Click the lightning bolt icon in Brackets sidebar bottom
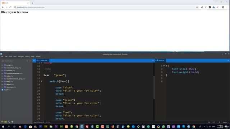Image resolution: width=230 pixels, height=129 pixels. point(2,122)
